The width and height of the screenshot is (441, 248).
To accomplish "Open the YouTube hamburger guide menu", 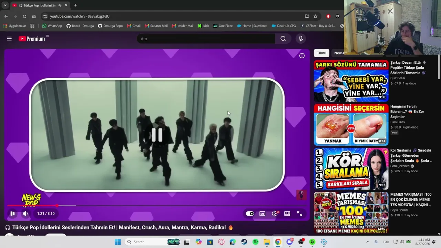I will tap(9, 39).
